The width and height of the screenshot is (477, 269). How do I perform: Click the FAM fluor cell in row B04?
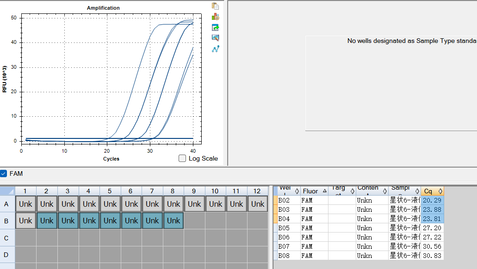click(x=314, y=219)
